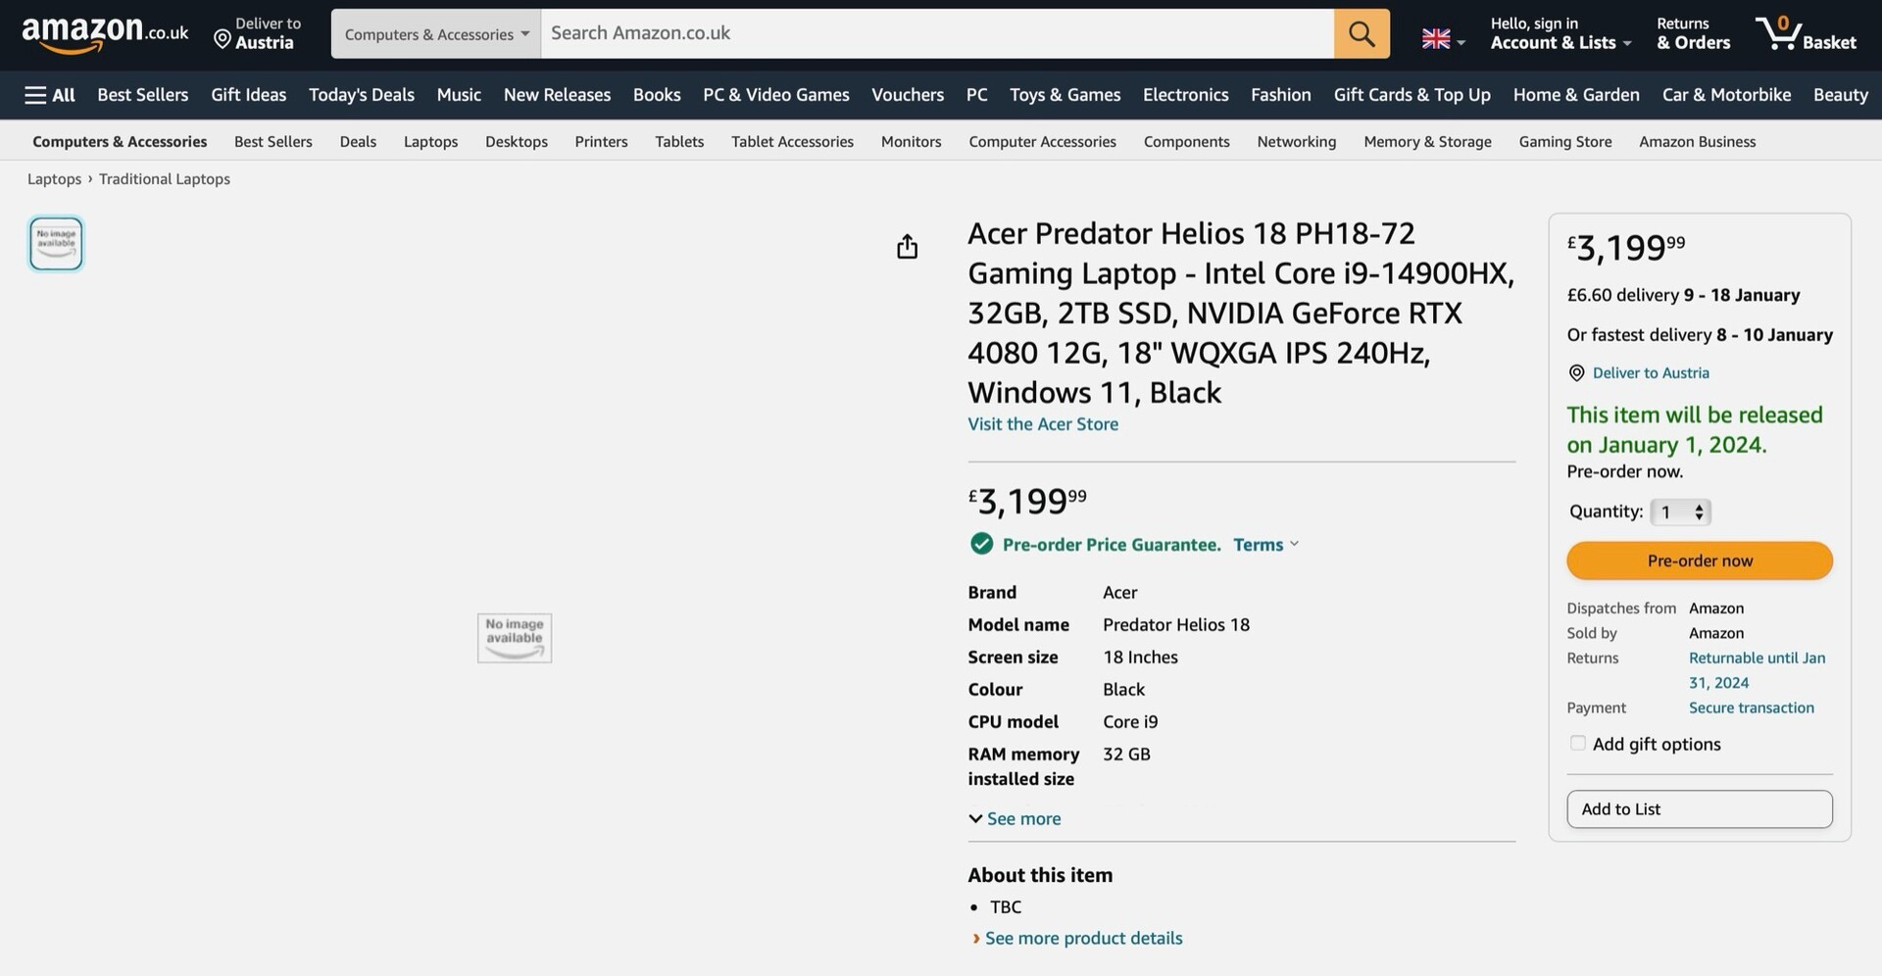Click the share icon beside product image
The width and height of the screenshot is (1882, 976).
(907, 247)
